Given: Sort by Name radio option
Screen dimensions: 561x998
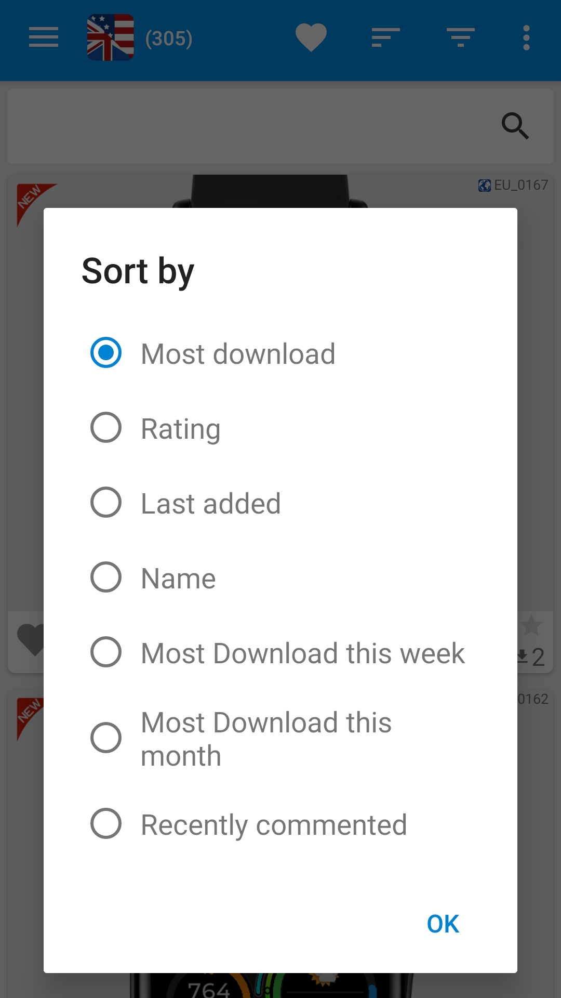Looking at the screenshot, I should tap(106, 577).
